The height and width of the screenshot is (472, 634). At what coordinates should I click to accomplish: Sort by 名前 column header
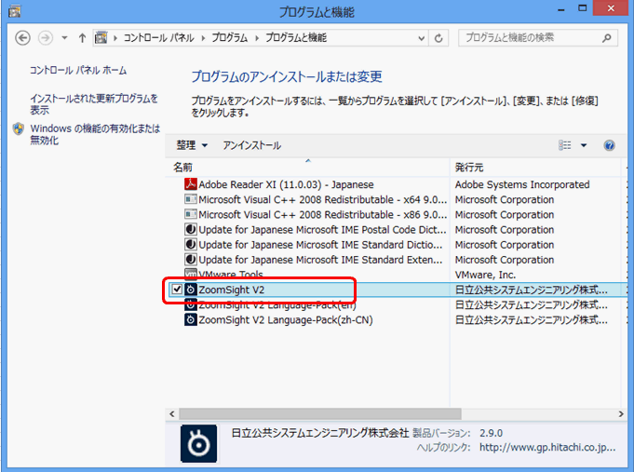point(308,168)
